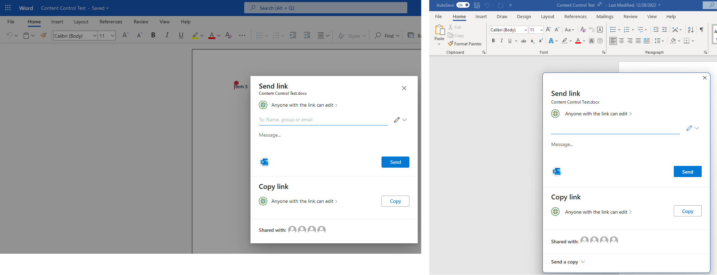Screen dimensions: 717x275
Task: Decrease font size in Word web toolbar
Action: coord(139,35)
